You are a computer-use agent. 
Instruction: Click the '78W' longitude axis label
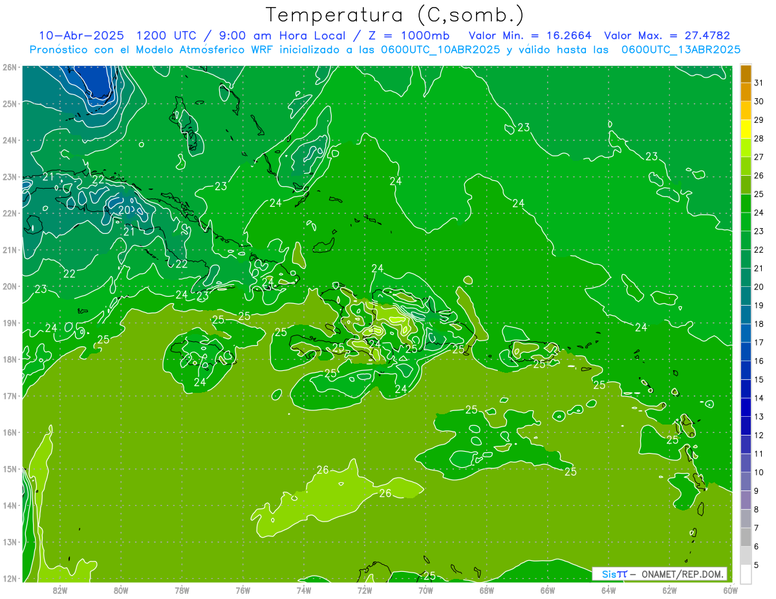(182, 590)
